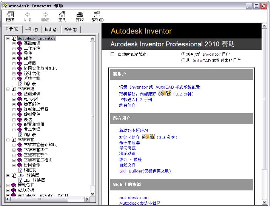The width and height of the screenshot is (271, 207).
Task: Go to 主页 (Home) via toolbar icon
Action: click(x=62, y=14)
